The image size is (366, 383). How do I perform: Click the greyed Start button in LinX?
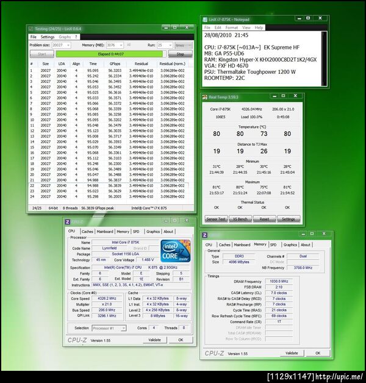(x=42, y=54)
